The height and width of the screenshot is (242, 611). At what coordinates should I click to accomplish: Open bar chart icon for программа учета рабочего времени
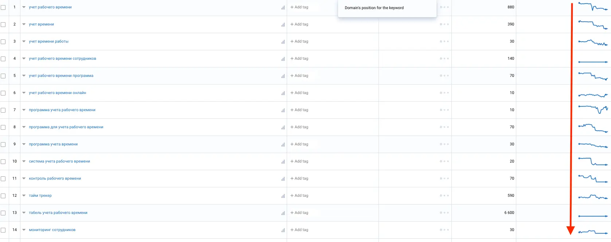coord(283,110)
